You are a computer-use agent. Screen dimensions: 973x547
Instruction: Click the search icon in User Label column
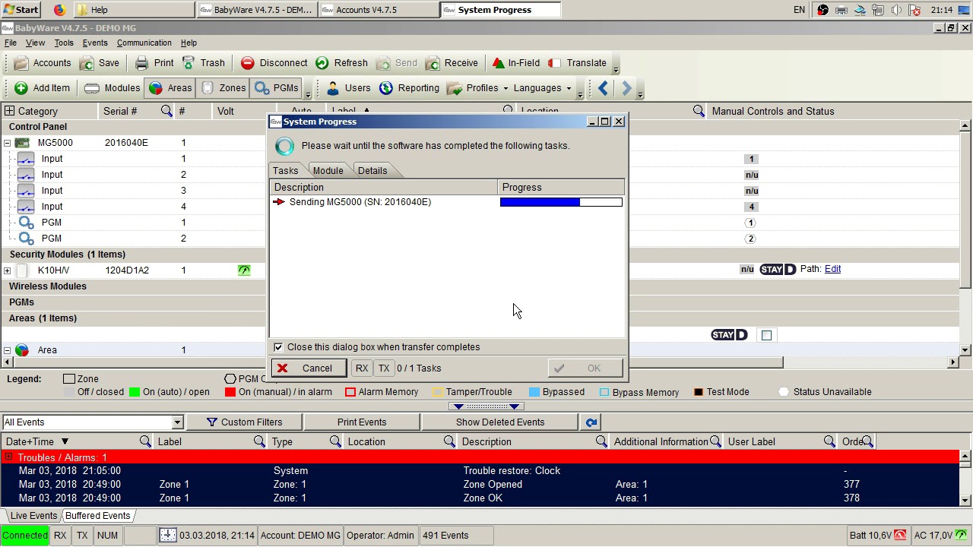click(829, 441)
